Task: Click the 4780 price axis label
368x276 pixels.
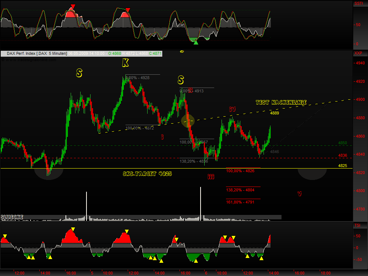Action: click(361, 209)
